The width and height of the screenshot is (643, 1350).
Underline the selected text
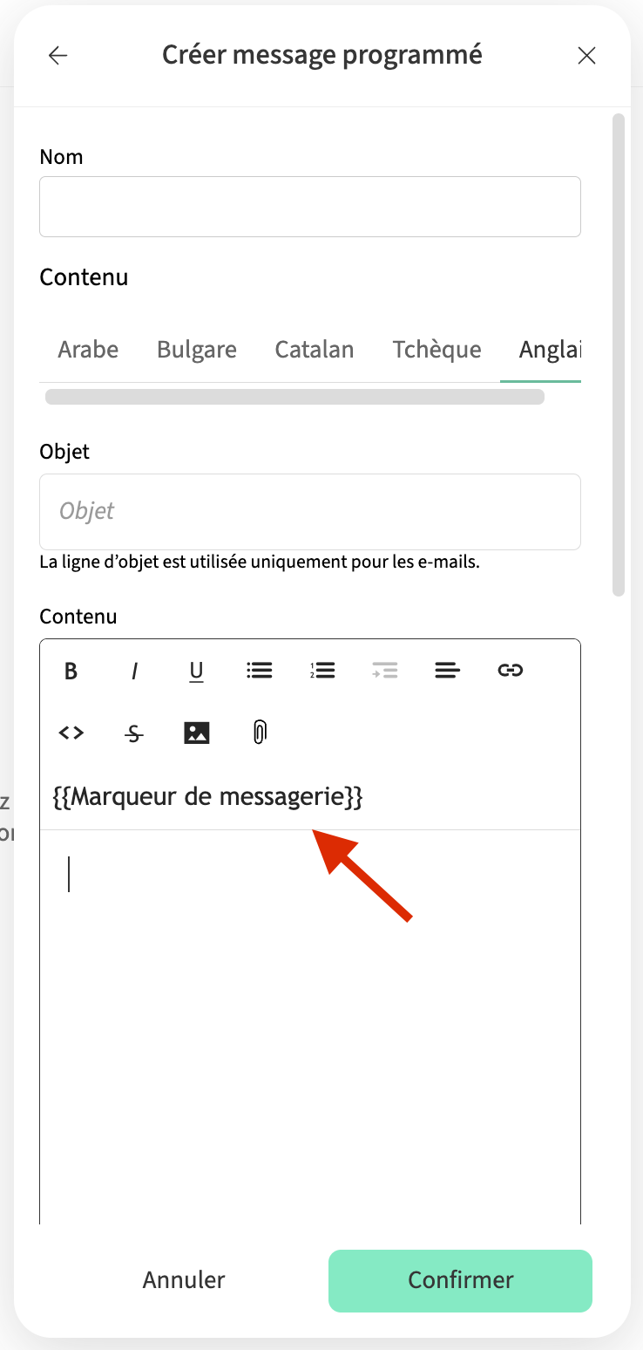coord(197,671)
